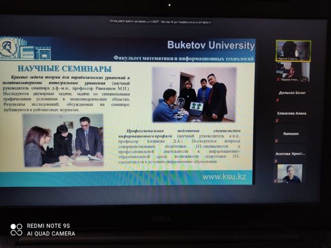Viewport: 331px width, 248px height.
Task: Select the Елжасова Алана participant name
Action: (292, 113)
